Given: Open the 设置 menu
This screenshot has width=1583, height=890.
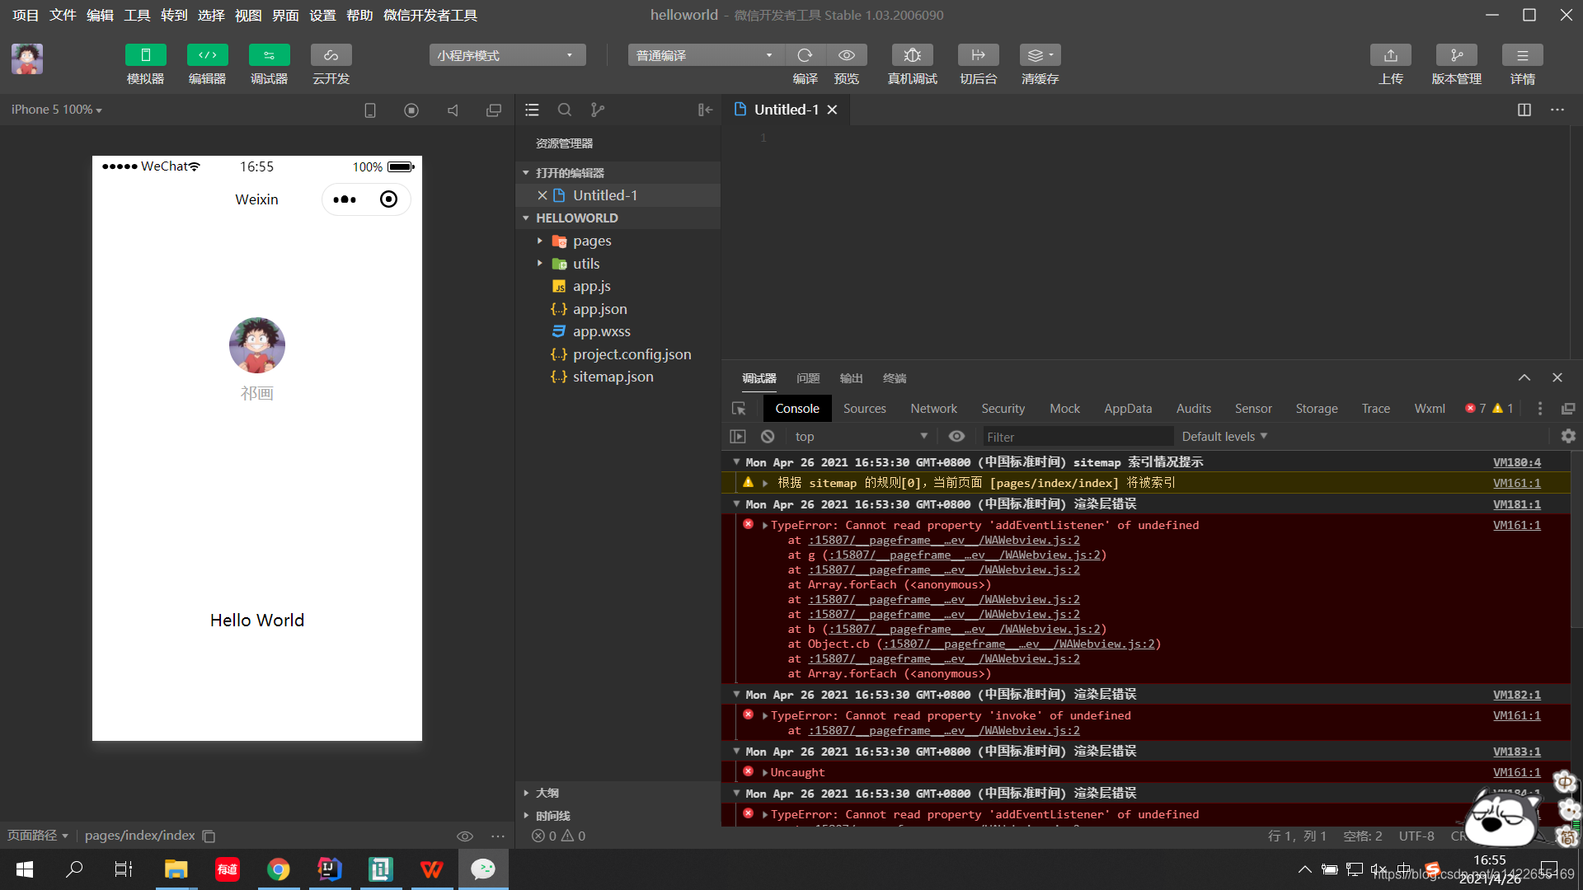Looking at the screenshot, I should coord(322,15).
